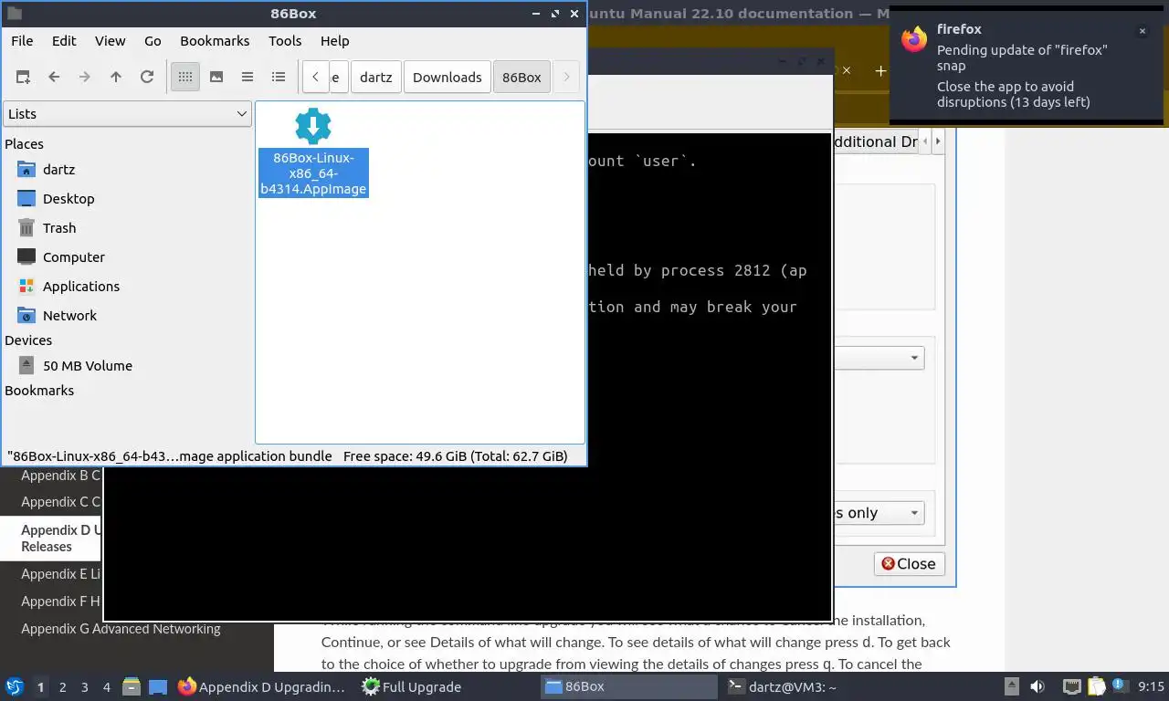Viewport: 1169px width, 701px height.
Task: Click the 86Box-Linux-x86_64-b4314.AppImage file name
Action: coord(313,173)
